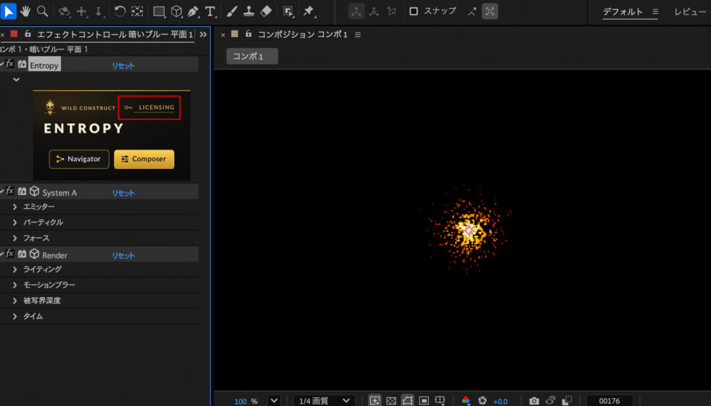Viewport: 711px width, 406px height.
Task: Toggle System A fx switch
Action: (x=9, y=191)
